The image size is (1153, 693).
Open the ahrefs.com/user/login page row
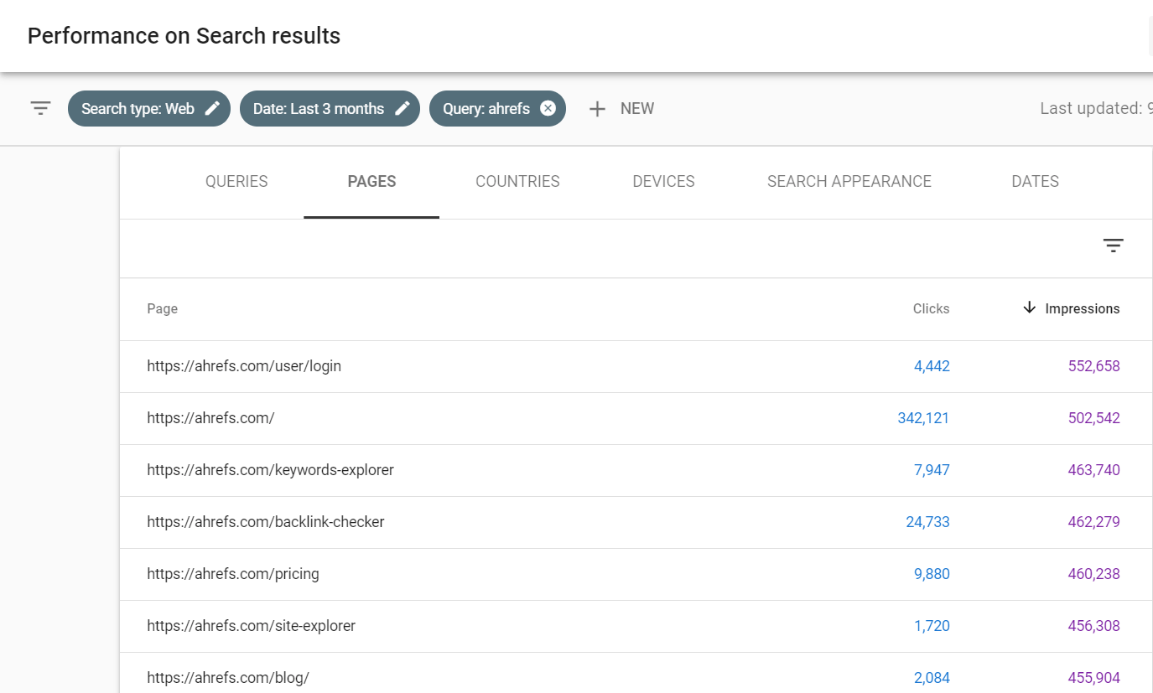point(244,366)
